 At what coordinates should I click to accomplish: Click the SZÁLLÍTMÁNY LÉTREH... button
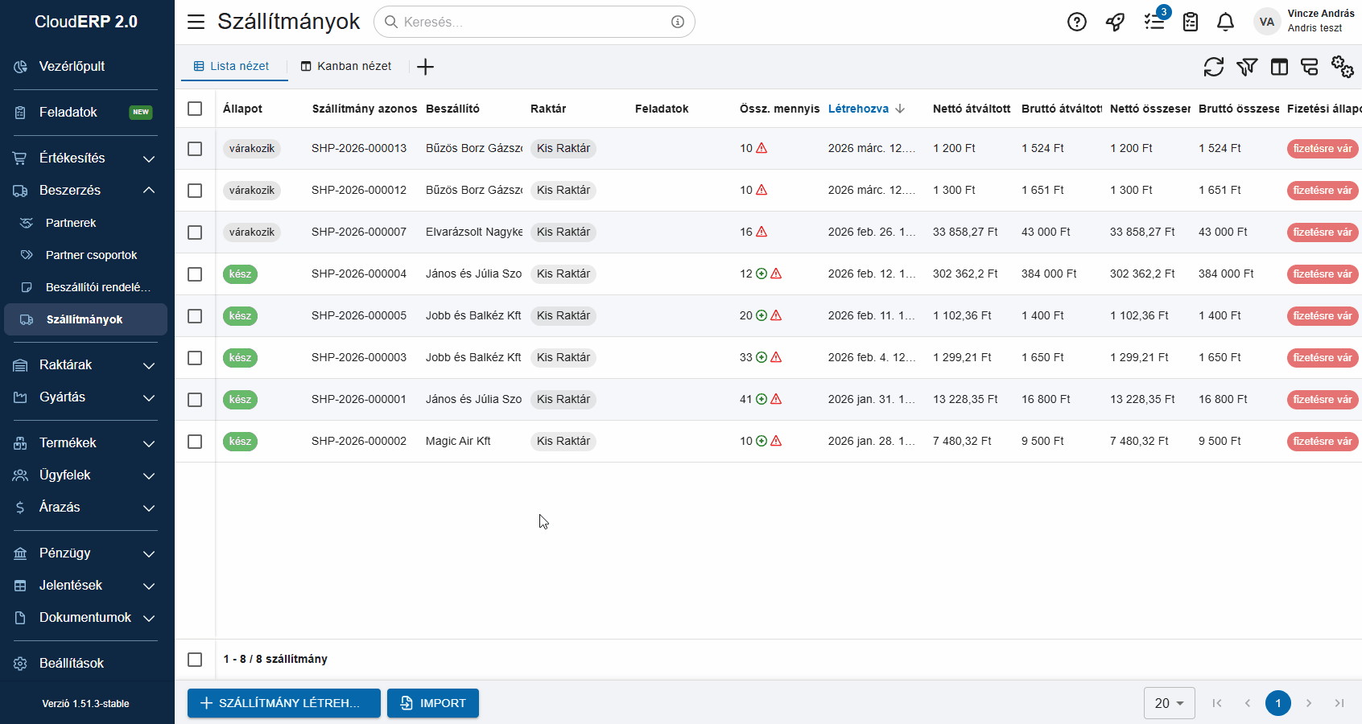[284, 703]
